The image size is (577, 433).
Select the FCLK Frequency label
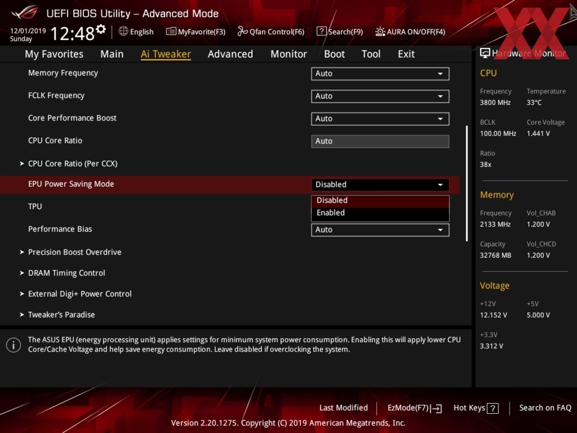click(56, 96)
